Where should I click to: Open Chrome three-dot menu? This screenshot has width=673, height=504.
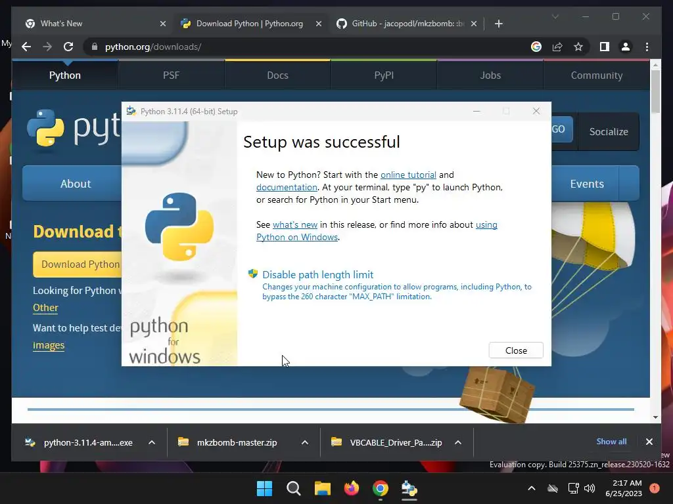647,47
